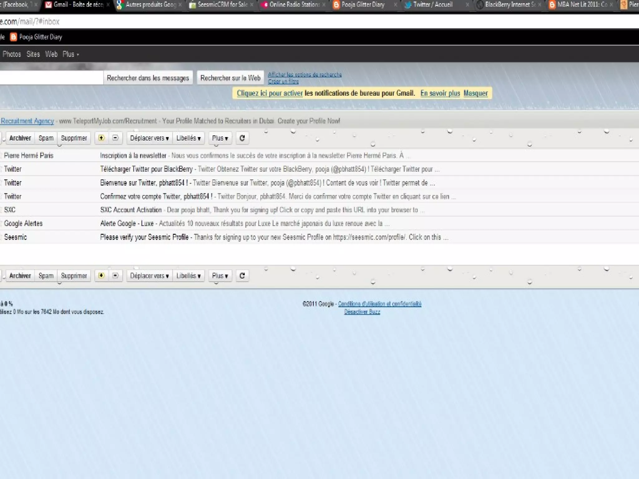This screenshot has height=479, width=639.
Task: Click the bottom mark as important icon
Action: pyautogui.click(x=101, y=276)
